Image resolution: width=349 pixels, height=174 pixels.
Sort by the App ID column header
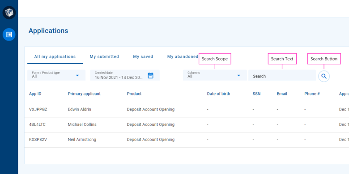35,94
